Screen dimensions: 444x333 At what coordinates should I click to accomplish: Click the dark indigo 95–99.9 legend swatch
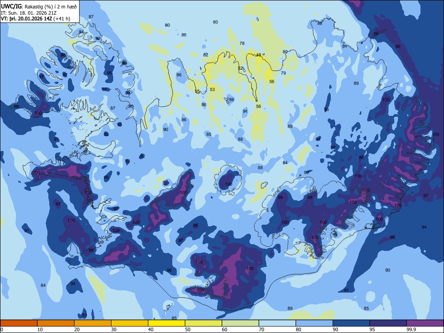388,323
